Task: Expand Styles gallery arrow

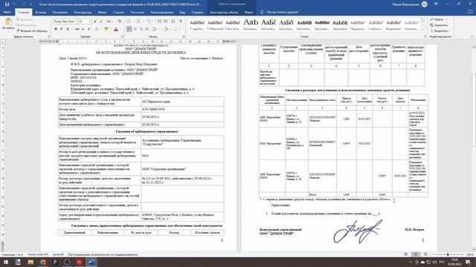Action: 422,29
